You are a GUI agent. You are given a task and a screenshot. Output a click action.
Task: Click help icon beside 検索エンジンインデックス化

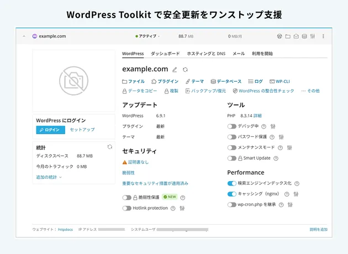(297, 183)
